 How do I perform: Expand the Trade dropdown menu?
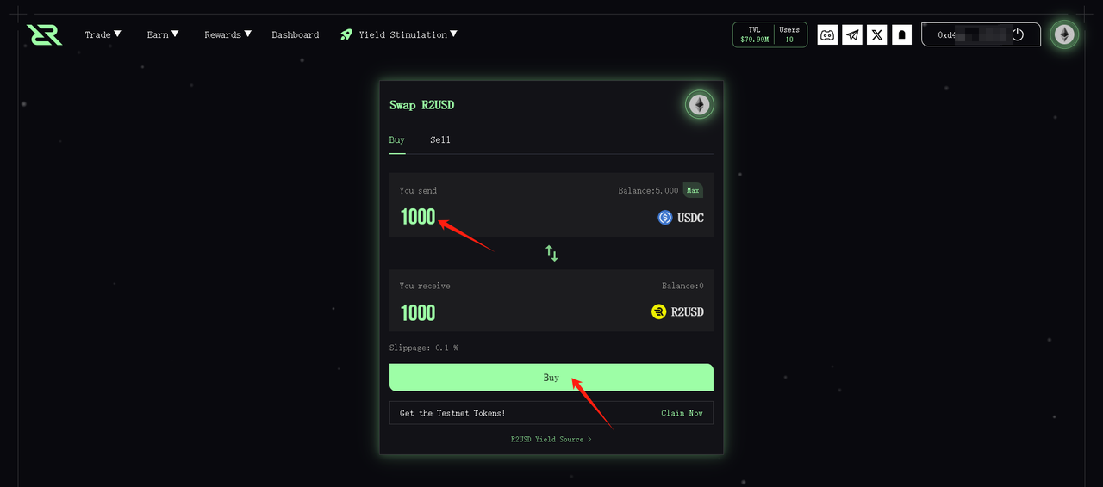pyautogui.click(x=103, y=34)
